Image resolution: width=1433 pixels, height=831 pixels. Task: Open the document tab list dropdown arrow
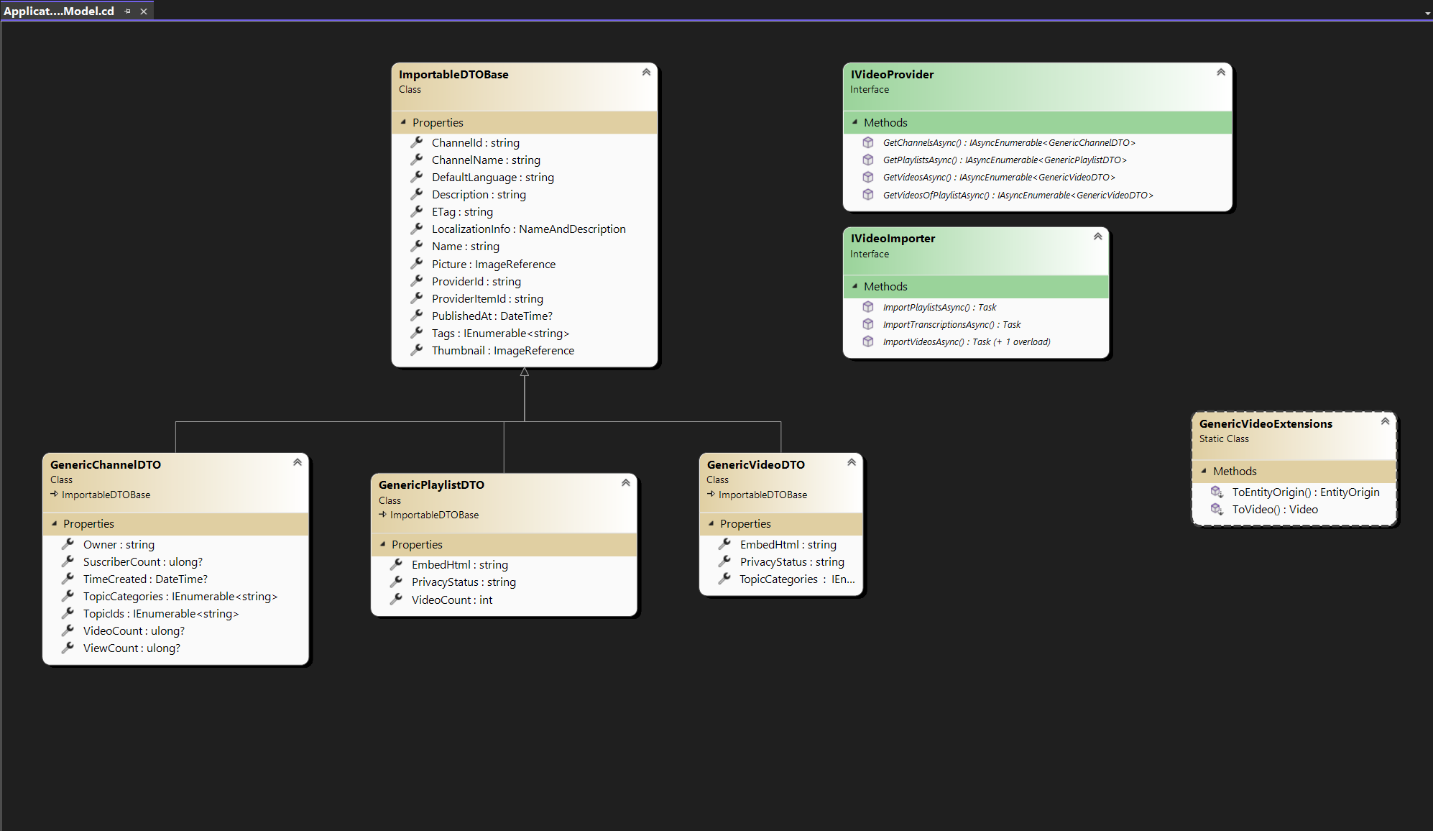1427,13
